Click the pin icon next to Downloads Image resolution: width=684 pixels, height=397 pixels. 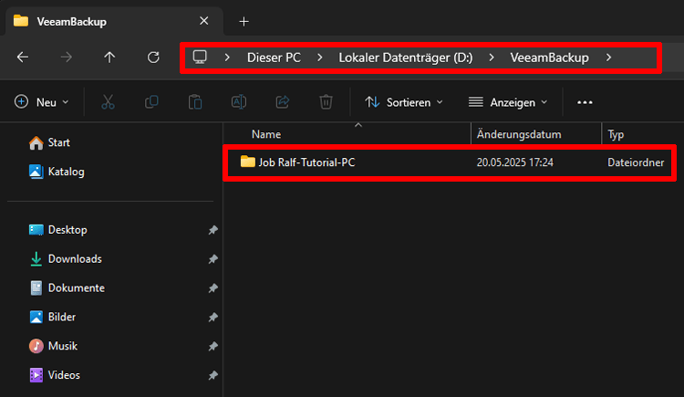click(x=212, y=259)
